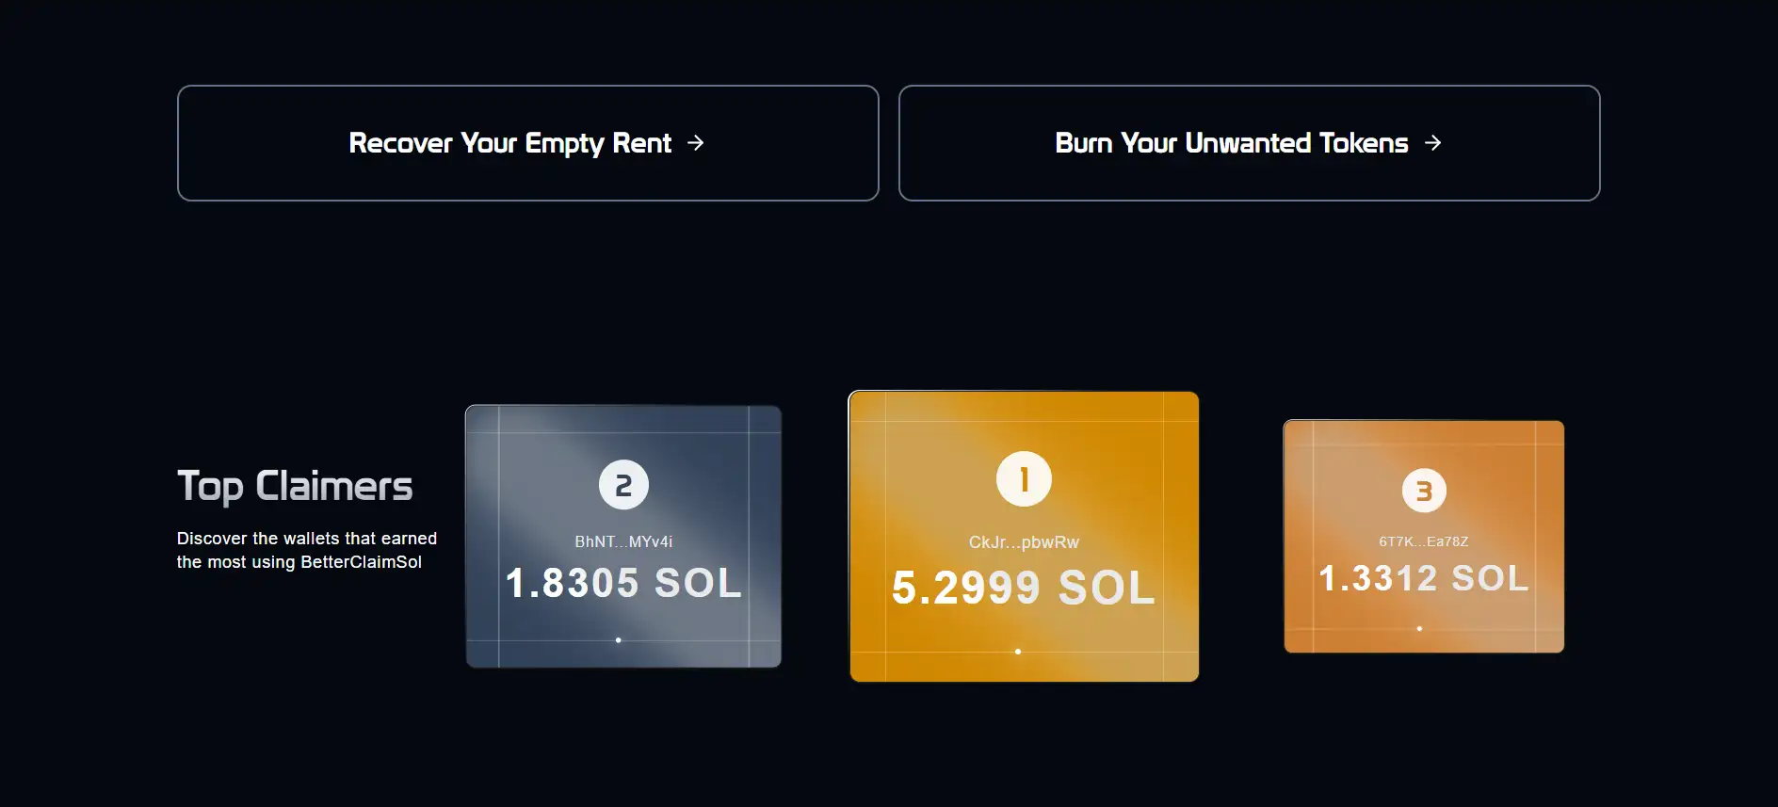Viewport: 1778px width, 807px height.
Task: Click the arrow icon beside Recover Your Empty Rent
Action: (x=696, y=143)
